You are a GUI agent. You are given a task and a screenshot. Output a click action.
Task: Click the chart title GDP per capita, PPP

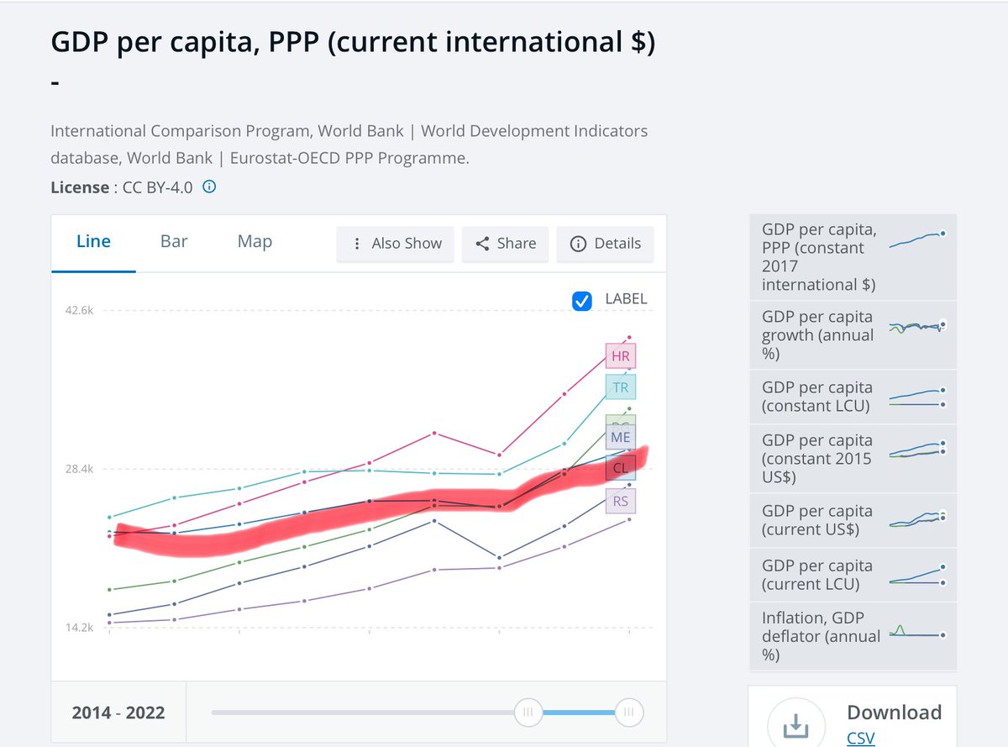pyautogui.click(x=353, y=43)
